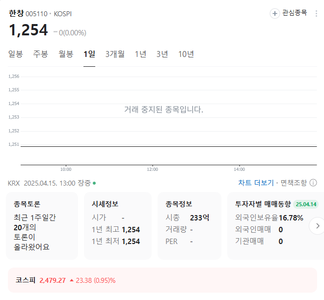
Task: Click the 시총 233억 value
Action: coord(200,218)
